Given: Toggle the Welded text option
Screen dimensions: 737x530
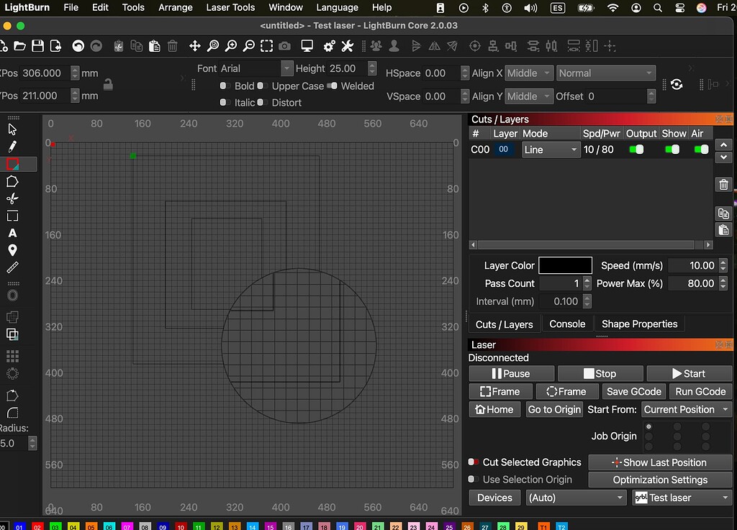Looking at the screenshot, I should 332,86.
